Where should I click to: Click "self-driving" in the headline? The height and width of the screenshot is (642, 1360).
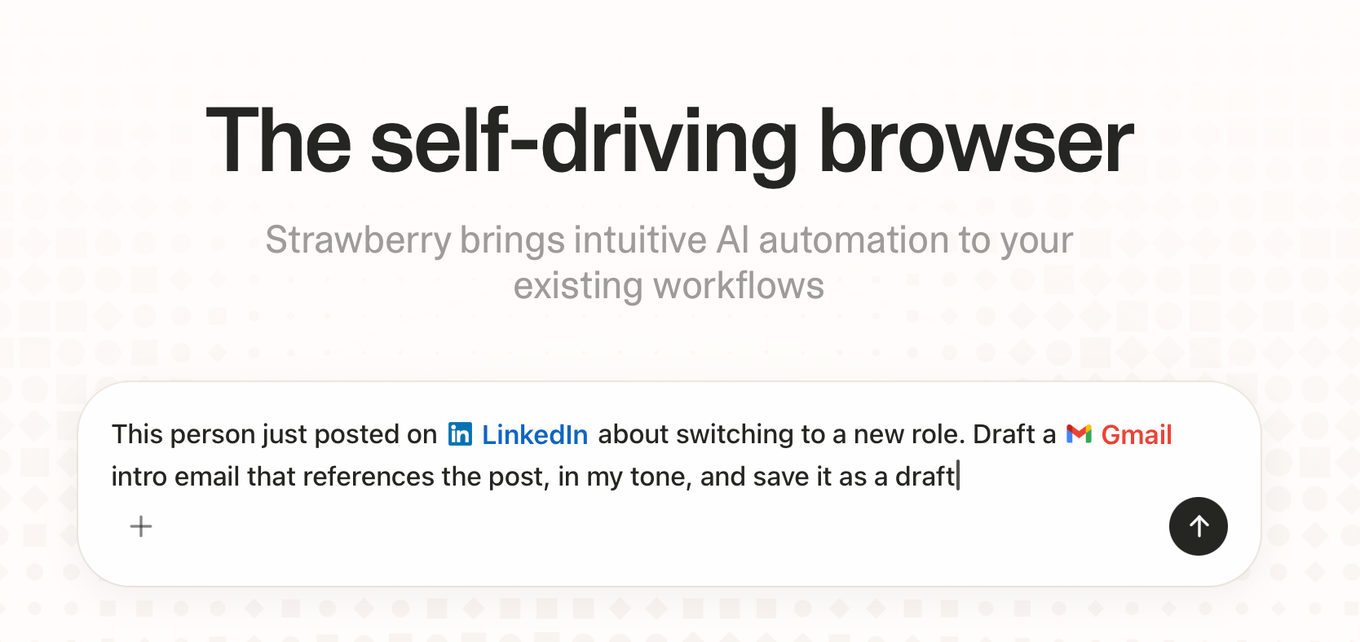(583, 143)
